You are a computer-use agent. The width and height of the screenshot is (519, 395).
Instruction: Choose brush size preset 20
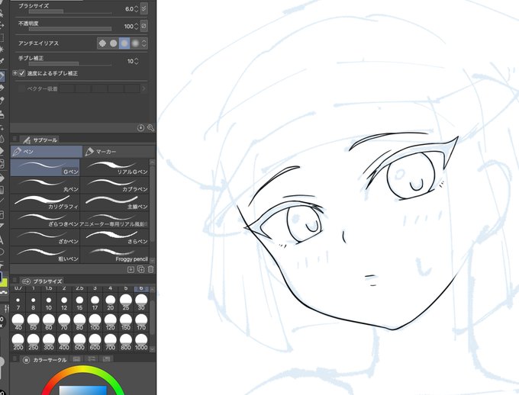(110, 303)
